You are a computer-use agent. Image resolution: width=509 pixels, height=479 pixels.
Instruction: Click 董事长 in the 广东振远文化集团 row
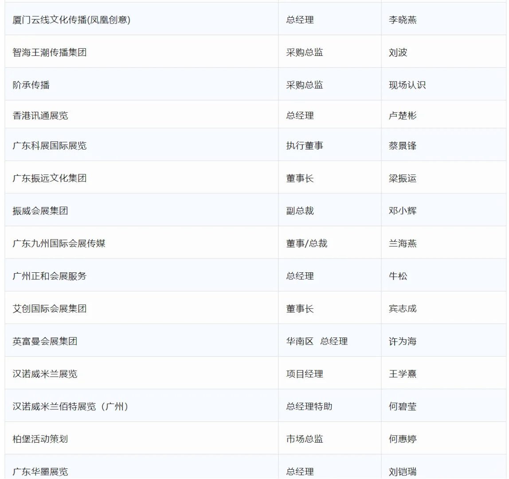300,178
